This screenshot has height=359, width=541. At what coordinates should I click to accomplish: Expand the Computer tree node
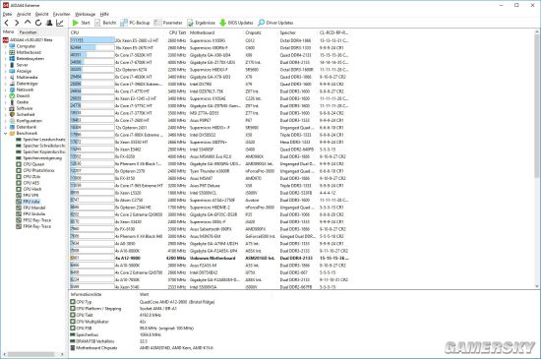(x=5, y=46)
